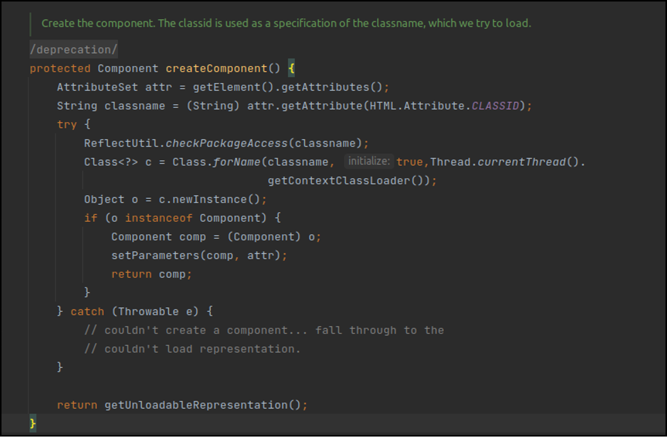Click the "Object" type before variable o
Image resolution: width=667 pixels, height=437 pixels.
104,199
